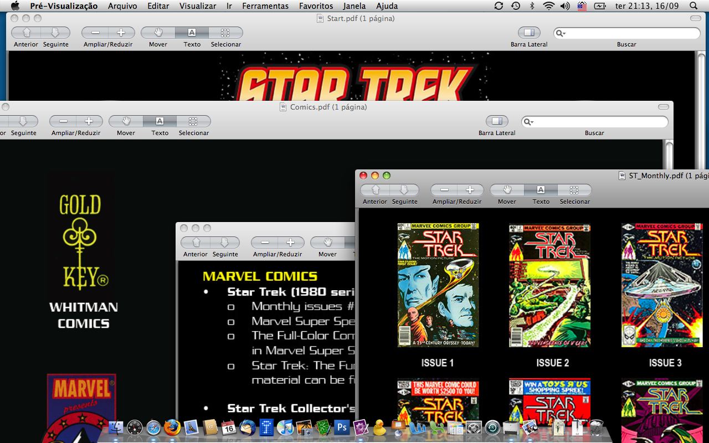Viewport: 709px width, 443px height.
Task: Open search options dropdown in Start.pdf Buscar field
Action: click(x=561, y=33)
